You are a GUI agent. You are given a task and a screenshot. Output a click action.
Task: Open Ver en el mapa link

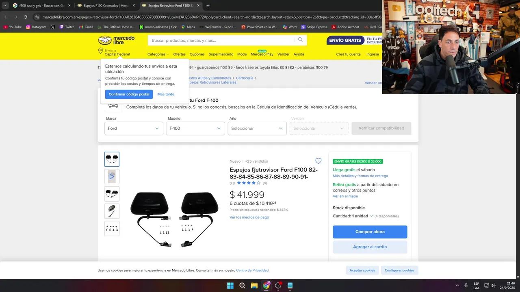pos(345,196)
